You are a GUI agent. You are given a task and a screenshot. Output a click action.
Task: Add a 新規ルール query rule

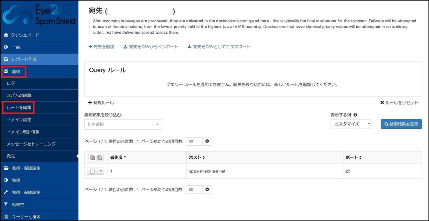tap(101, 103)
